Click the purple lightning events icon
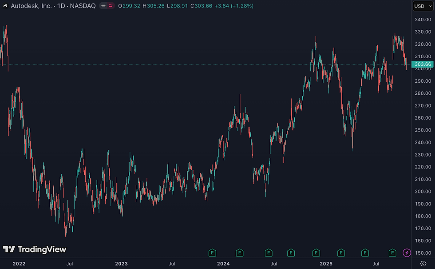The height and width of the screenshot is (269, 435). click(x=407, y=253)
